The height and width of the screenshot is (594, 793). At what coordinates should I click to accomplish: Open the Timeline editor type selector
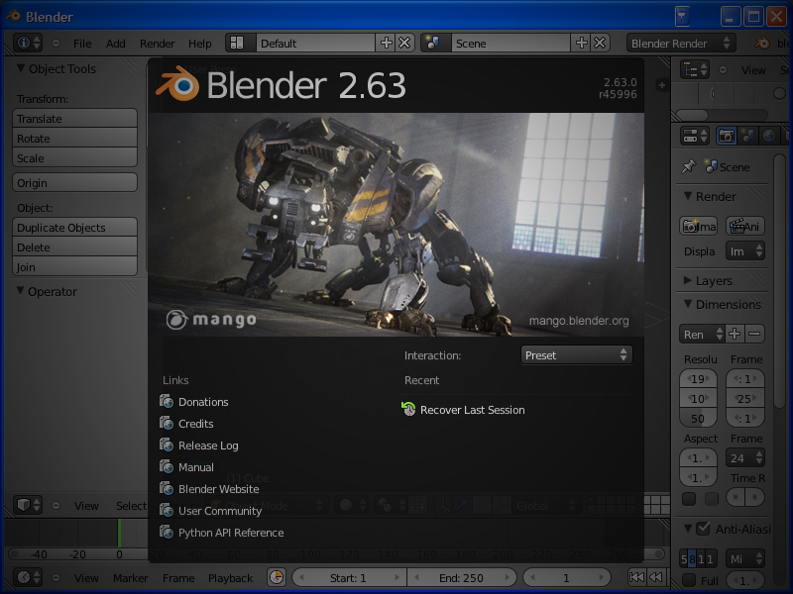point(28,577)
